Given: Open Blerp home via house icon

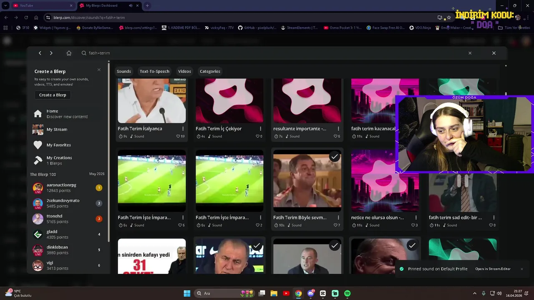Looking at the screenshot, I should coord(69,53).
